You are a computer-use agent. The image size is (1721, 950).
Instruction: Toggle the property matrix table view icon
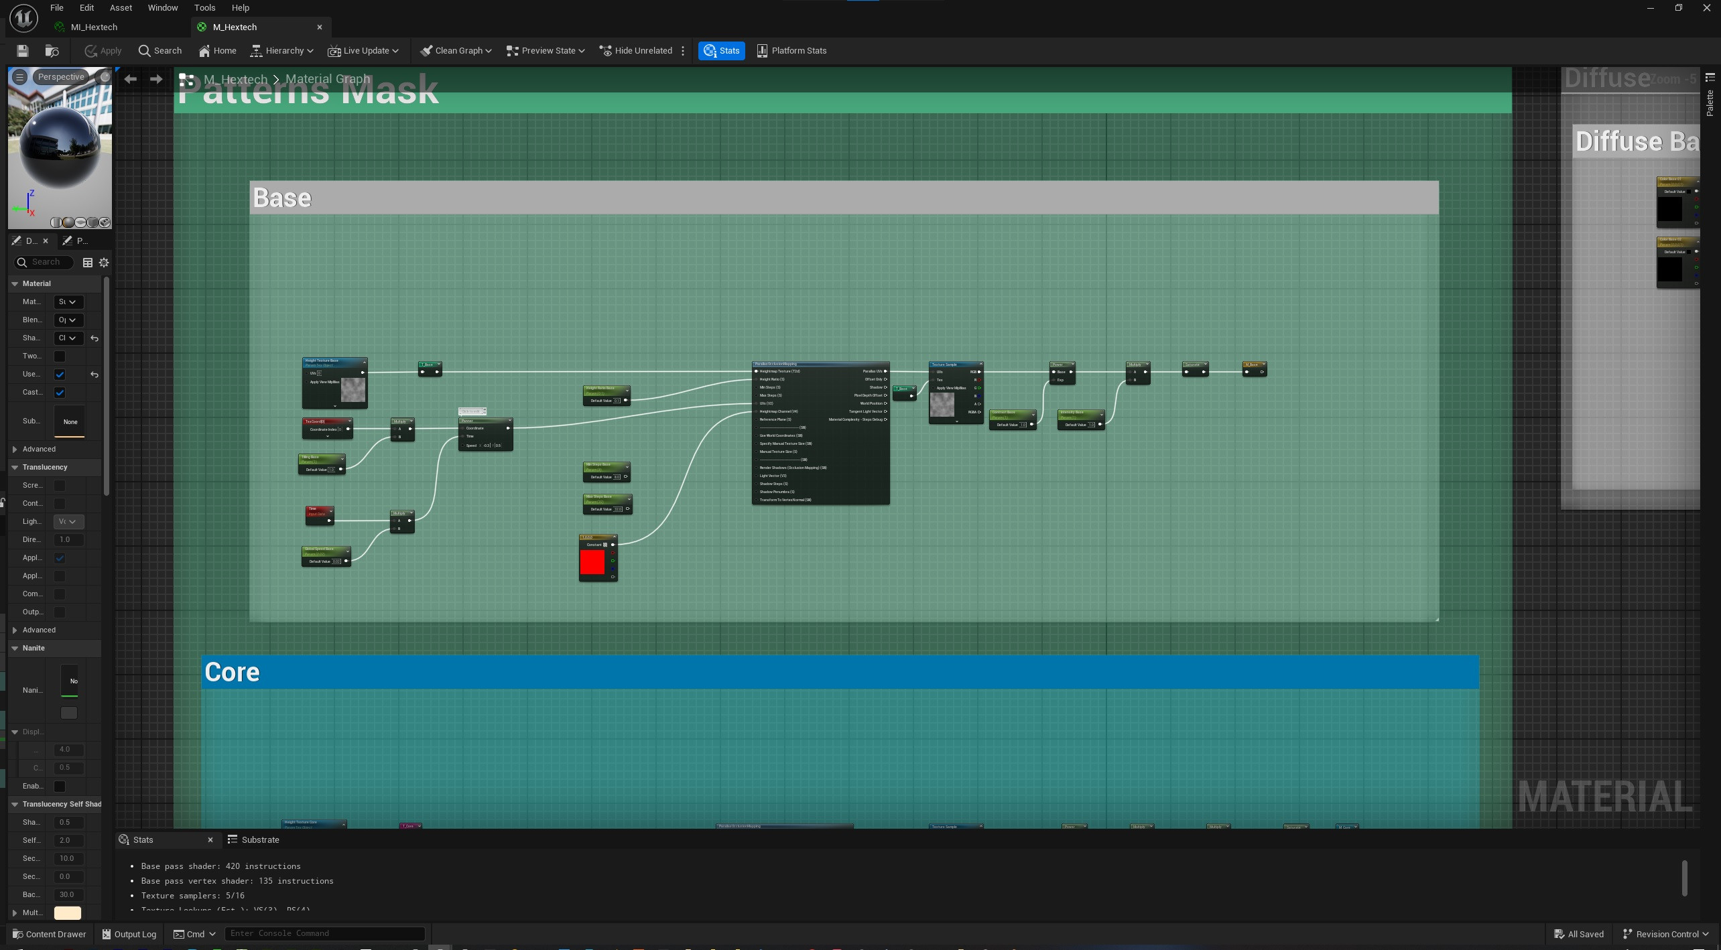click(x=87, y=263)
